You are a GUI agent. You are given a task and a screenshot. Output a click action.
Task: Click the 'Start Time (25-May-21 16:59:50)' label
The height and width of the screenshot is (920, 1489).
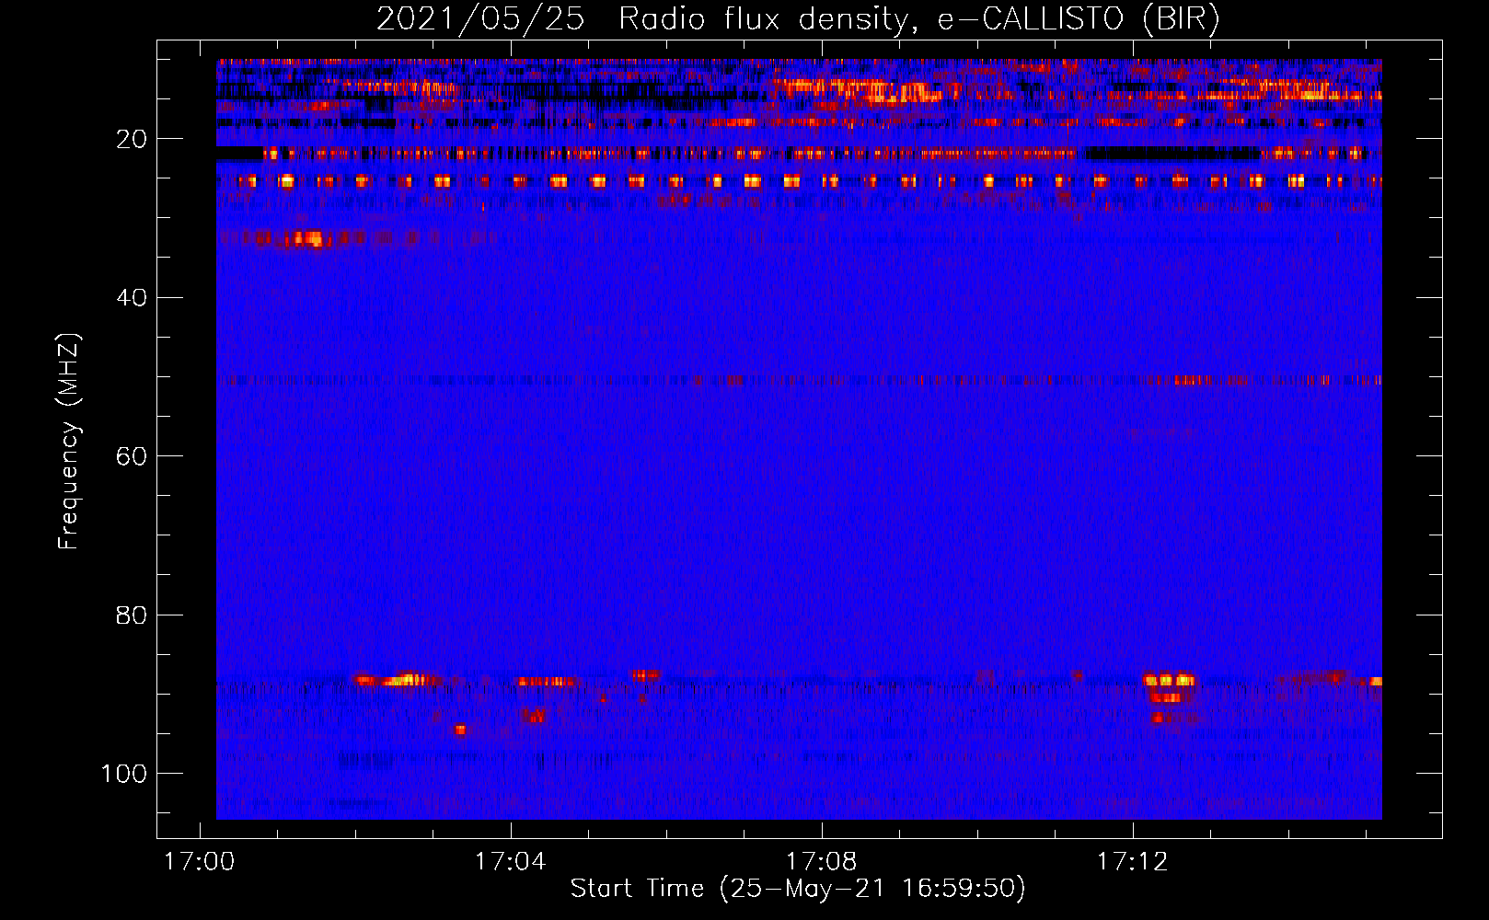click(798, 889)
